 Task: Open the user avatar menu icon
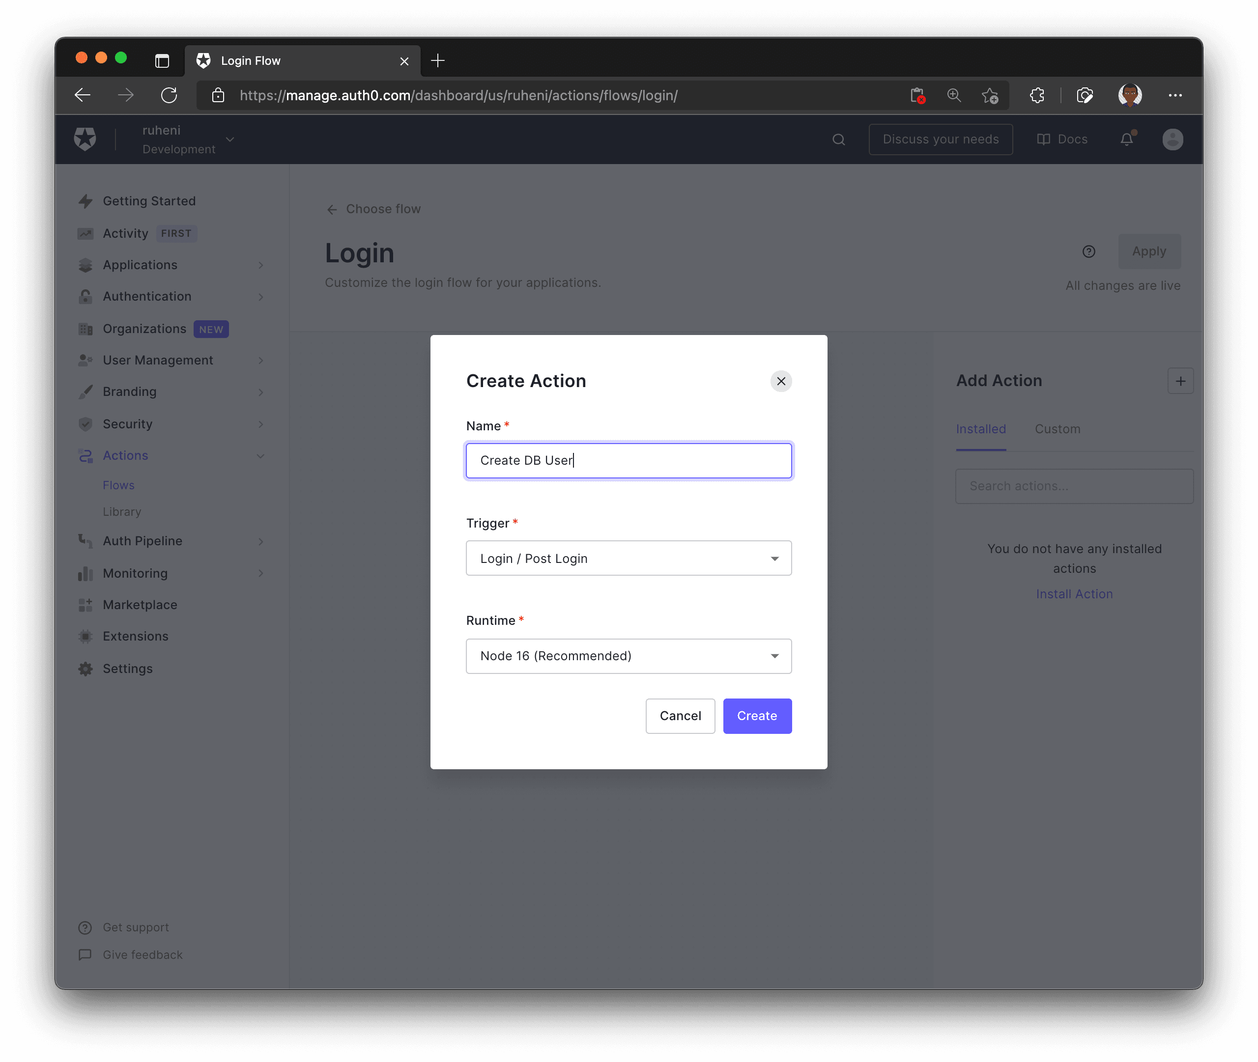(1172, 140)
